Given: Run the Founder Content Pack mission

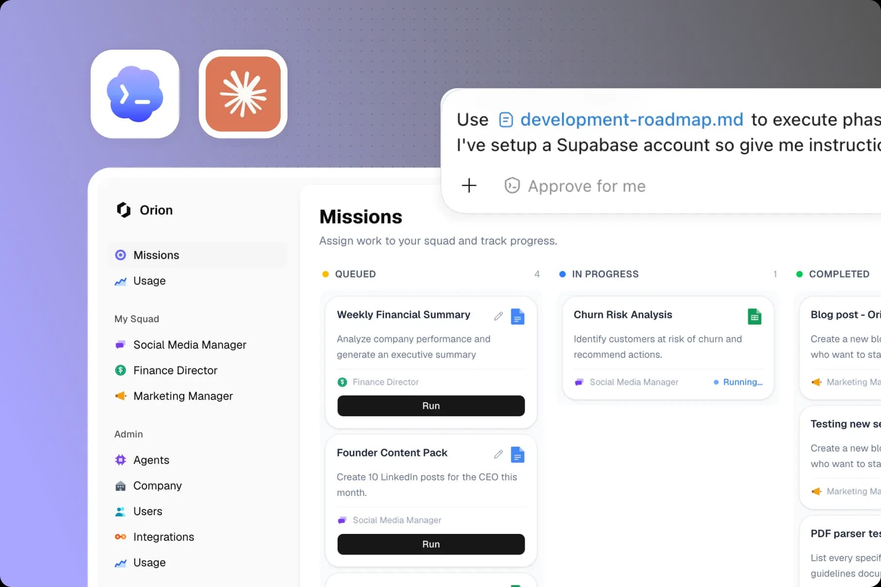Looking at the screenshot, I should point(431,544).
